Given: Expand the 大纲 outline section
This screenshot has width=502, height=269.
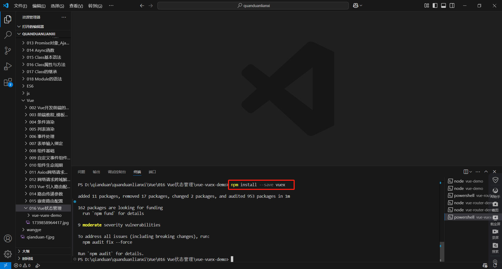Looking at the screenshot, I should 43,251.
